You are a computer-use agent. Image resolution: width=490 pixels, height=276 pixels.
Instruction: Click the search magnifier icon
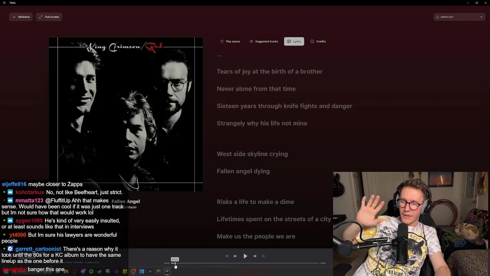pyautogui.click(x=437, y=17)
